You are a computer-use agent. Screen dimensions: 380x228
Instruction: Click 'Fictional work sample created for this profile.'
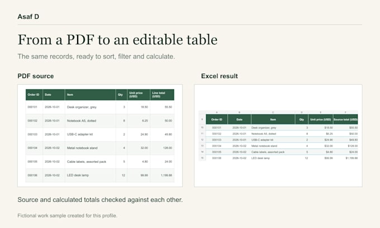click(x=67, y=215)
